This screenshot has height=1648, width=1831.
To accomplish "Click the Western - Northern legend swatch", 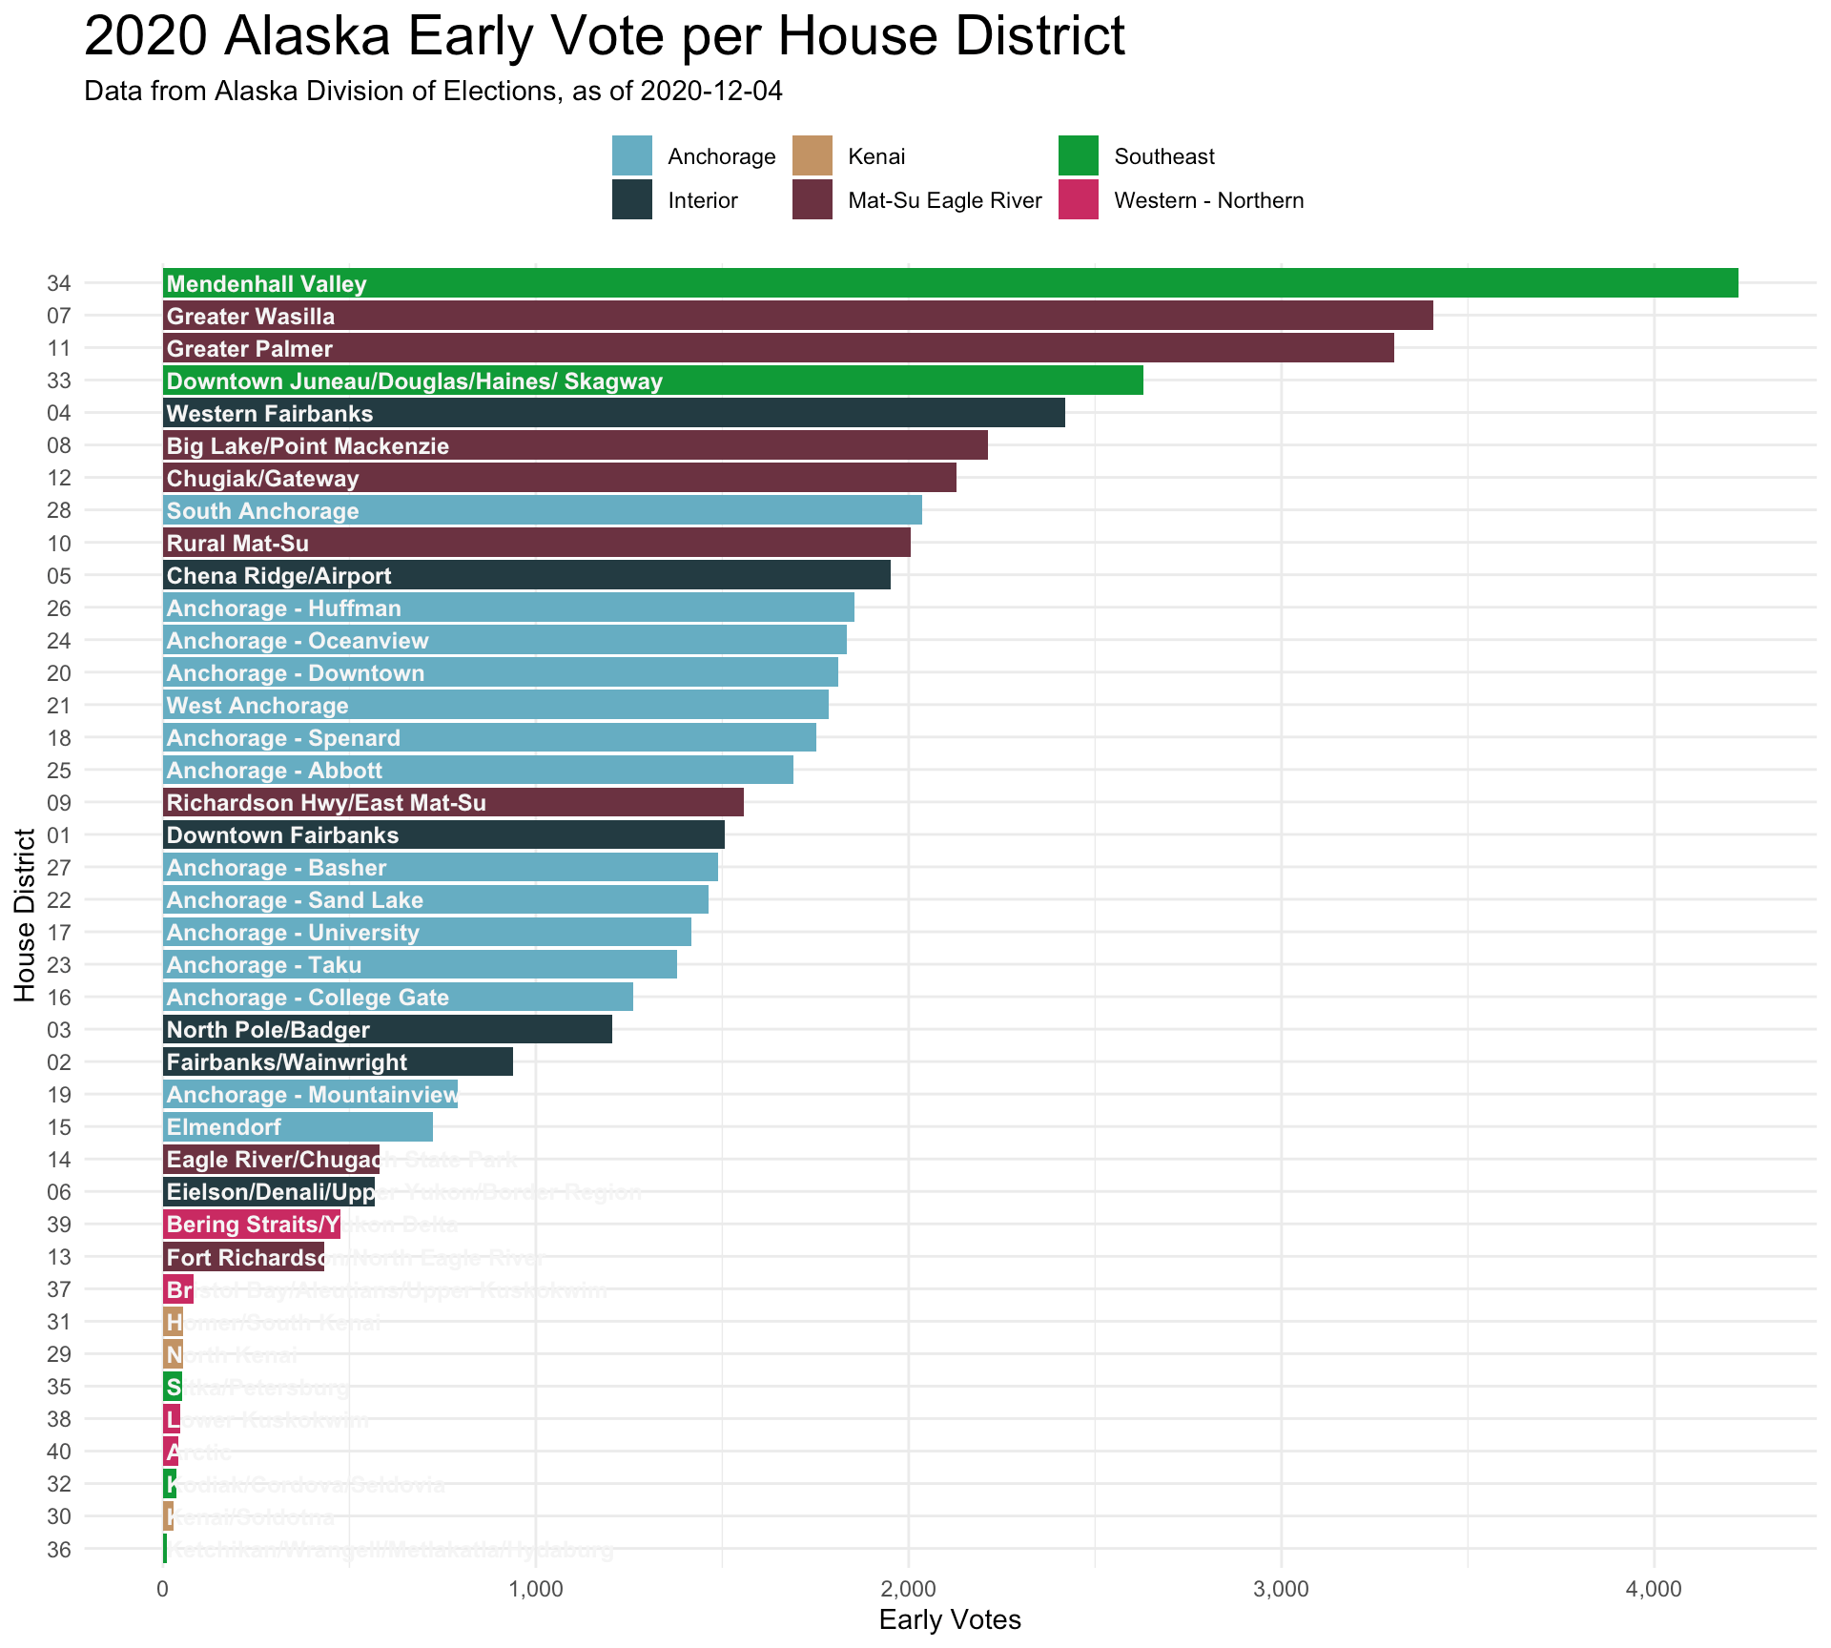I will pos(1079,200).
